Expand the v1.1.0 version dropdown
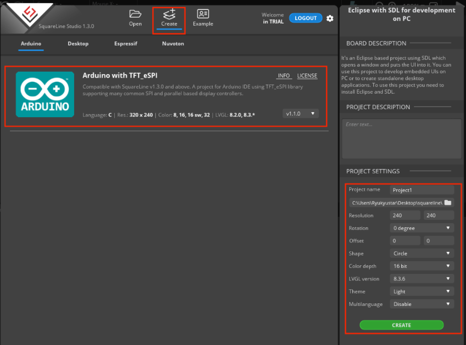Viewport: 466px width, 345px height. tap(301, 114)
